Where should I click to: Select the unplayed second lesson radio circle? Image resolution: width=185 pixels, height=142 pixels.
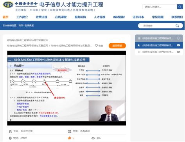coord(139,52)
